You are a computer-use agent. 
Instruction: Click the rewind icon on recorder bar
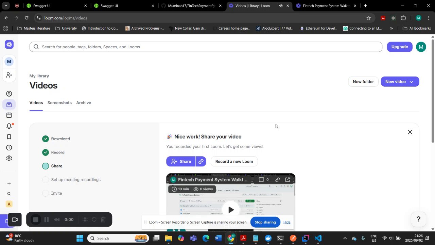(57, 220)
